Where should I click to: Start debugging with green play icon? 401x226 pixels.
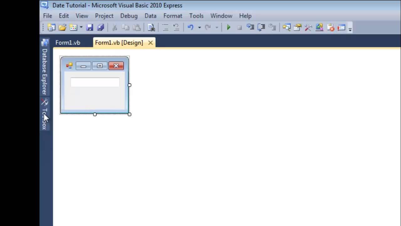tap(228, 28)
